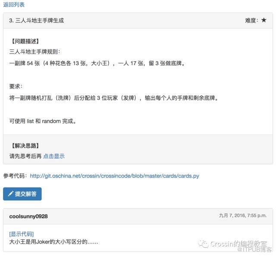Click the pencil icon on 提交解答
This screenshot has height=256, width=276.
point(10,194)
